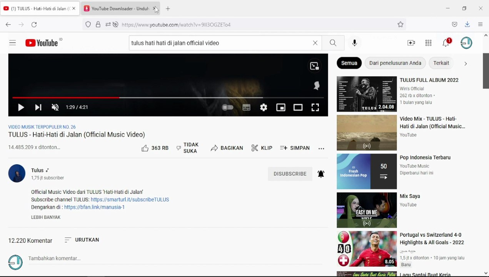Expand description with LEBIH BANYAK

(x=46, y=217)
